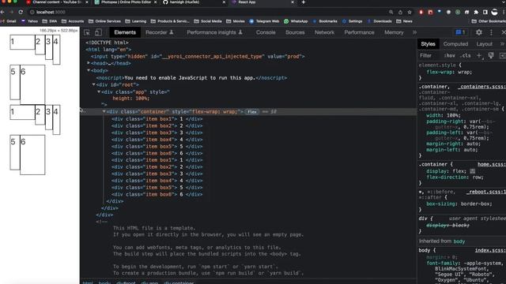Open the Performance insights tab
Viewport: 506px width, 284px height.
point(214,32)
